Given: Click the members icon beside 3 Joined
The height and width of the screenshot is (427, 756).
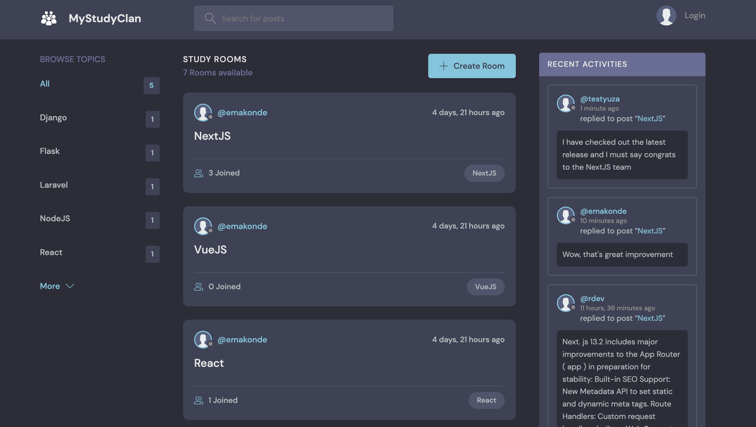Looking at the screenshot, I should coord(198,173).
